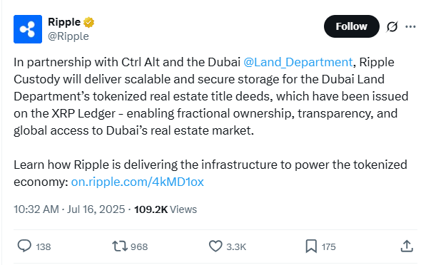421x265 pixels.
Task: Open the @Ripple handle link
Action: tap(69, 36)
